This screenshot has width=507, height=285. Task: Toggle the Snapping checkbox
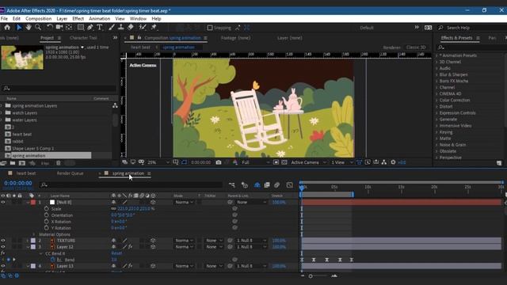(210, 28)
